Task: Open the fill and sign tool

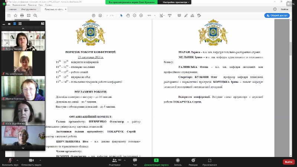Action: (192, 16)
